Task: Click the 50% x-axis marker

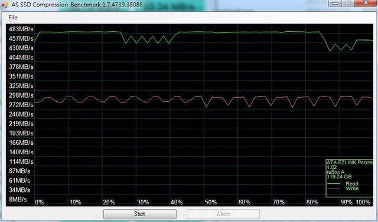Action: tap(211, 202)
